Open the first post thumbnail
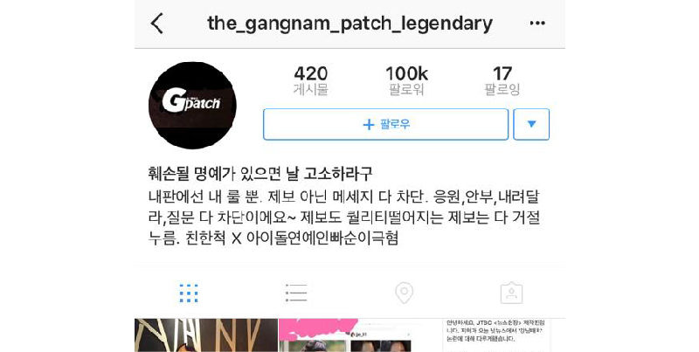This screenshot has width=699, height=352. [x=206, y=335]
